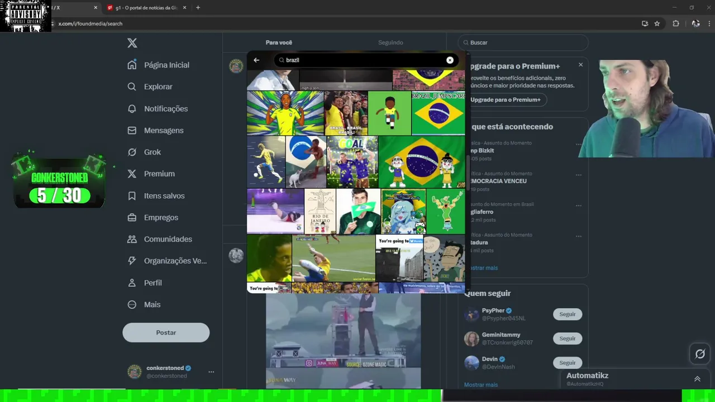Follow Devin with Seguir button
Screen dimensions: 715x402
(x=568, y=362)
